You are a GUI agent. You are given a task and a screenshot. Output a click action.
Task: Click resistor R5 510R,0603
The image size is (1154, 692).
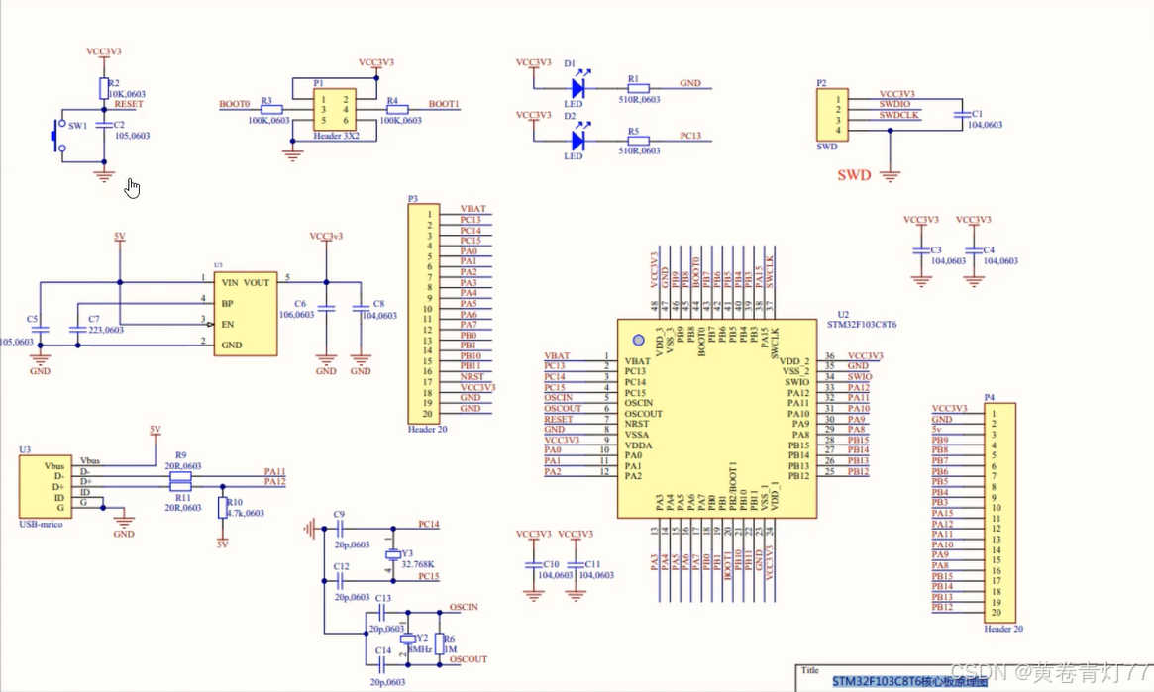click(638, 141)
